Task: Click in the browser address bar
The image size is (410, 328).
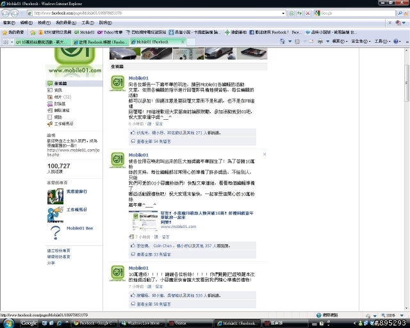Action: point(155,13)
